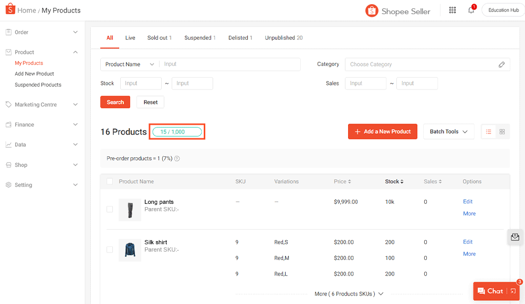The image size is (525, 304).
Task: Select the Long pants checkbox
Action: (110, 209)
